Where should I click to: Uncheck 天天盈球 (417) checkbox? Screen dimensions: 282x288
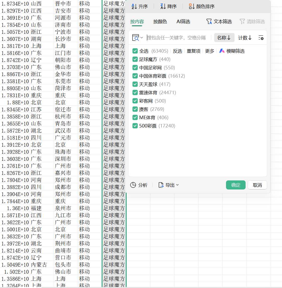135,84
